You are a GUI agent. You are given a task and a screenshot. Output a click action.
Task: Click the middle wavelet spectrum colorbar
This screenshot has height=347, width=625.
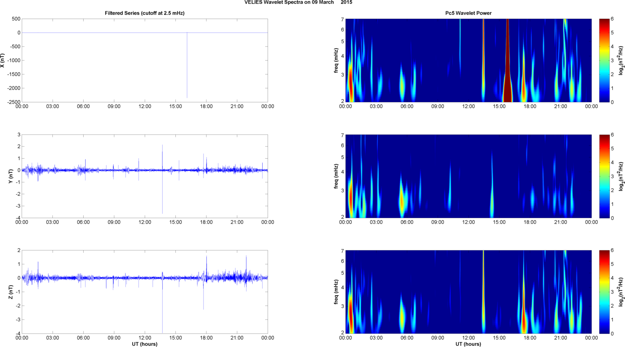point(604,176)
